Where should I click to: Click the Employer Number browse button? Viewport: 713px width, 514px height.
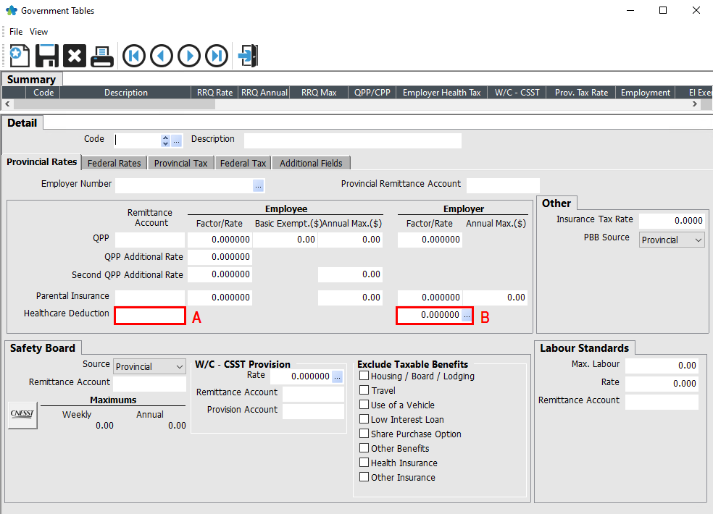258,186
